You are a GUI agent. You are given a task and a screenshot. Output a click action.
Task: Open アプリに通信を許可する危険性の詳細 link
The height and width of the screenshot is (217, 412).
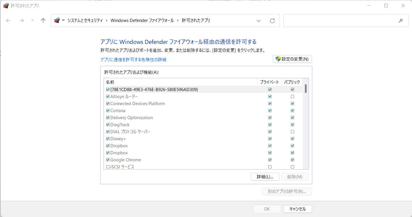tap(133, 60)
